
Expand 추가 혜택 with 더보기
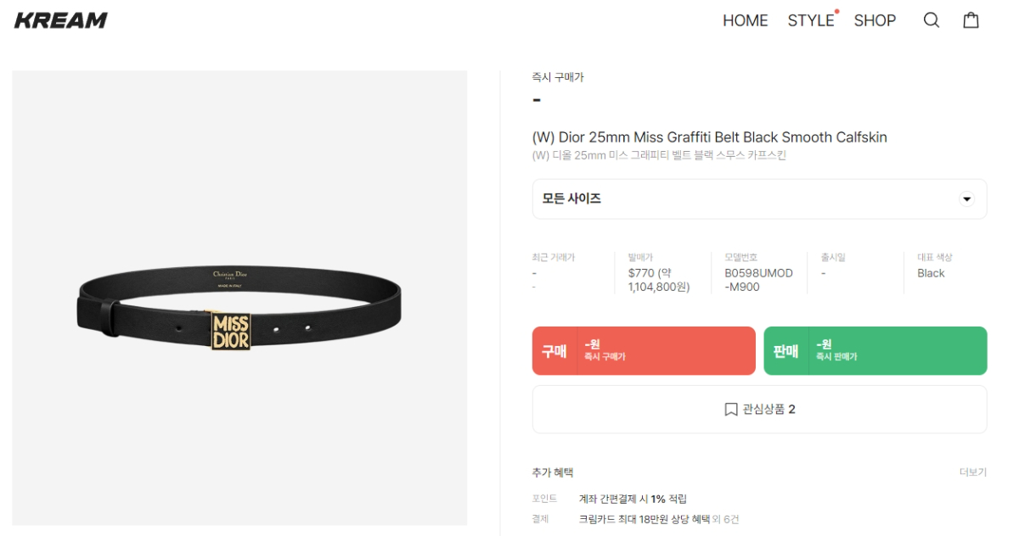[973, 472]
